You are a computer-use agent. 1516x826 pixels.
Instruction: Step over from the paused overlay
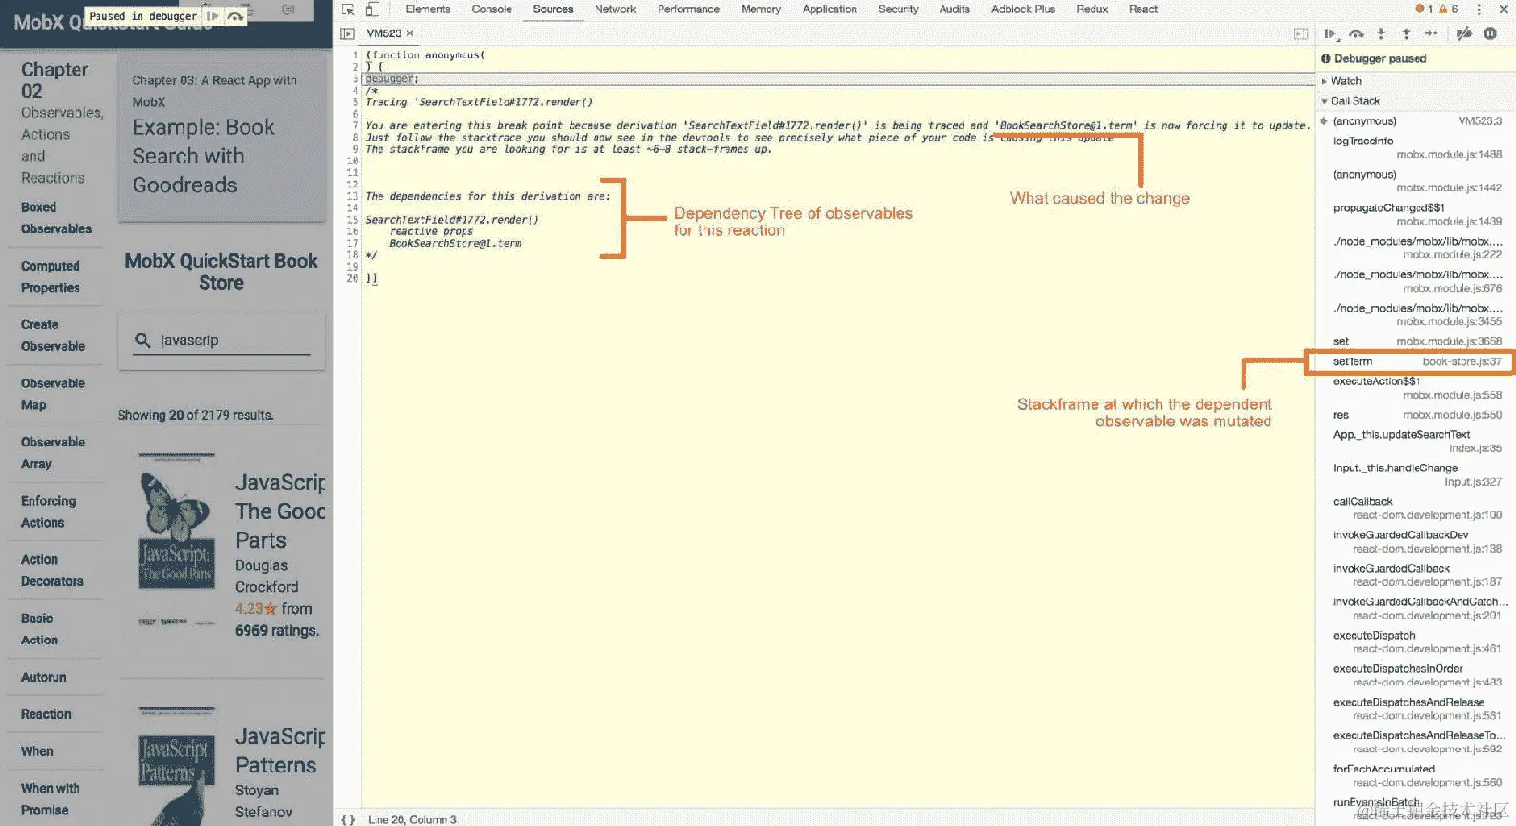[235, 16]
